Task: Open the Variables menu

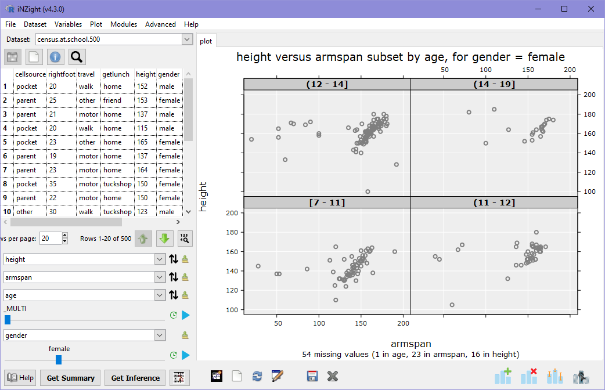Action: tap(68, 24)
